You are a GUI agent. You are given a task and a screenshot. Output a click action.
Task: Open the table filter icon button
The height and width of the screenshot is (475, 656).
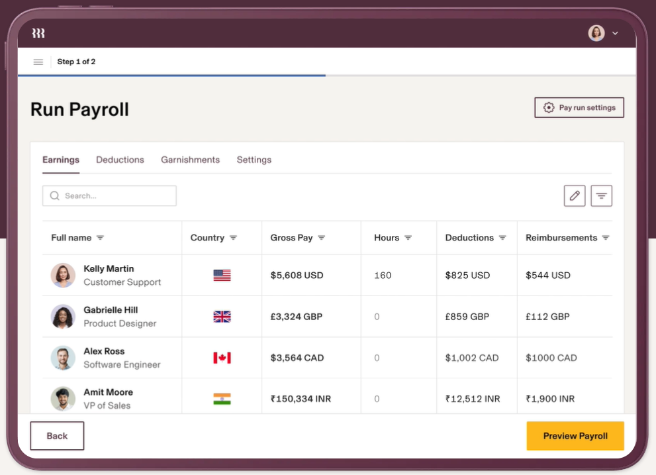(601, 195)
